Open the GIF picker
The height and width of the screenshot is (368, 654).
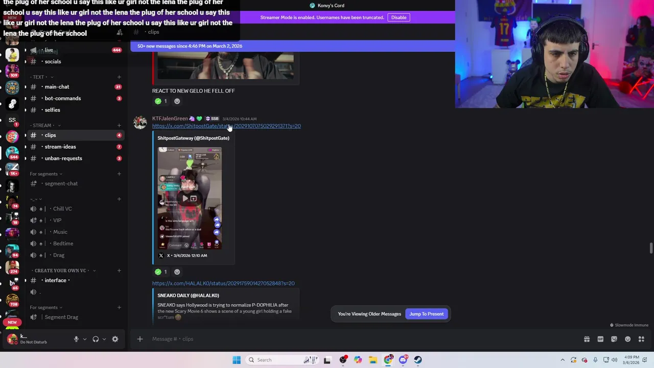click(x=600, y=339)
